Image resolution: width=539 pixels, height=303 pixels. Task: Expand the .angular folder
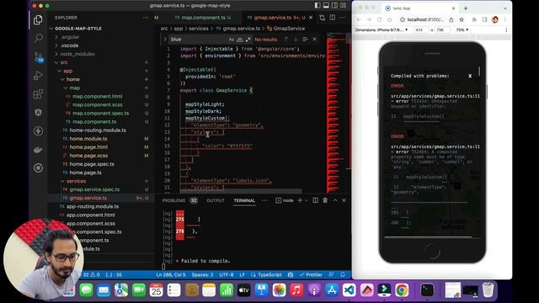70,37
